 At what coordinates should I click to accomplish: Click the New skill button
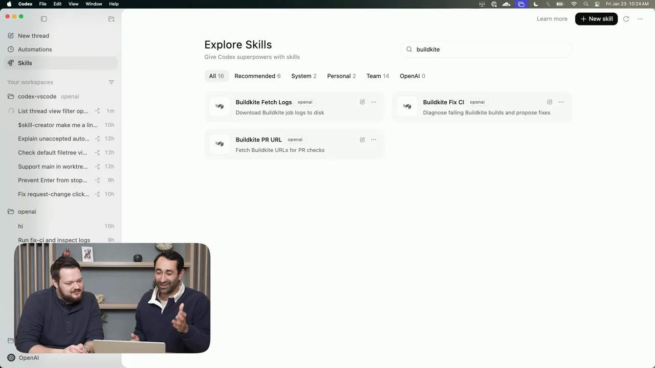click(596, 19)
